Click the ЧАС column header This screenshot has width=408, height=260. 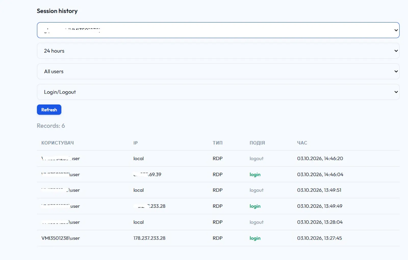pos(302,143)
